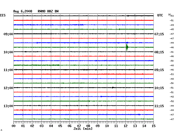Viewport: 175px width, 133px height.
Task: Click the Zeit [min] axis title
Action: point(83,129)
